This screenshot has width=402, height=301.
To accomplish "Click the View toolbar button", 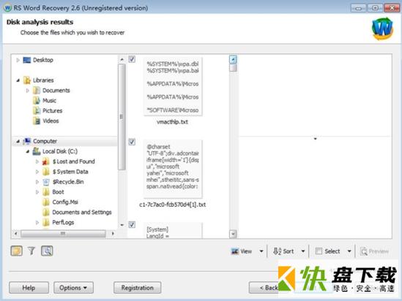I will point(242,251).
